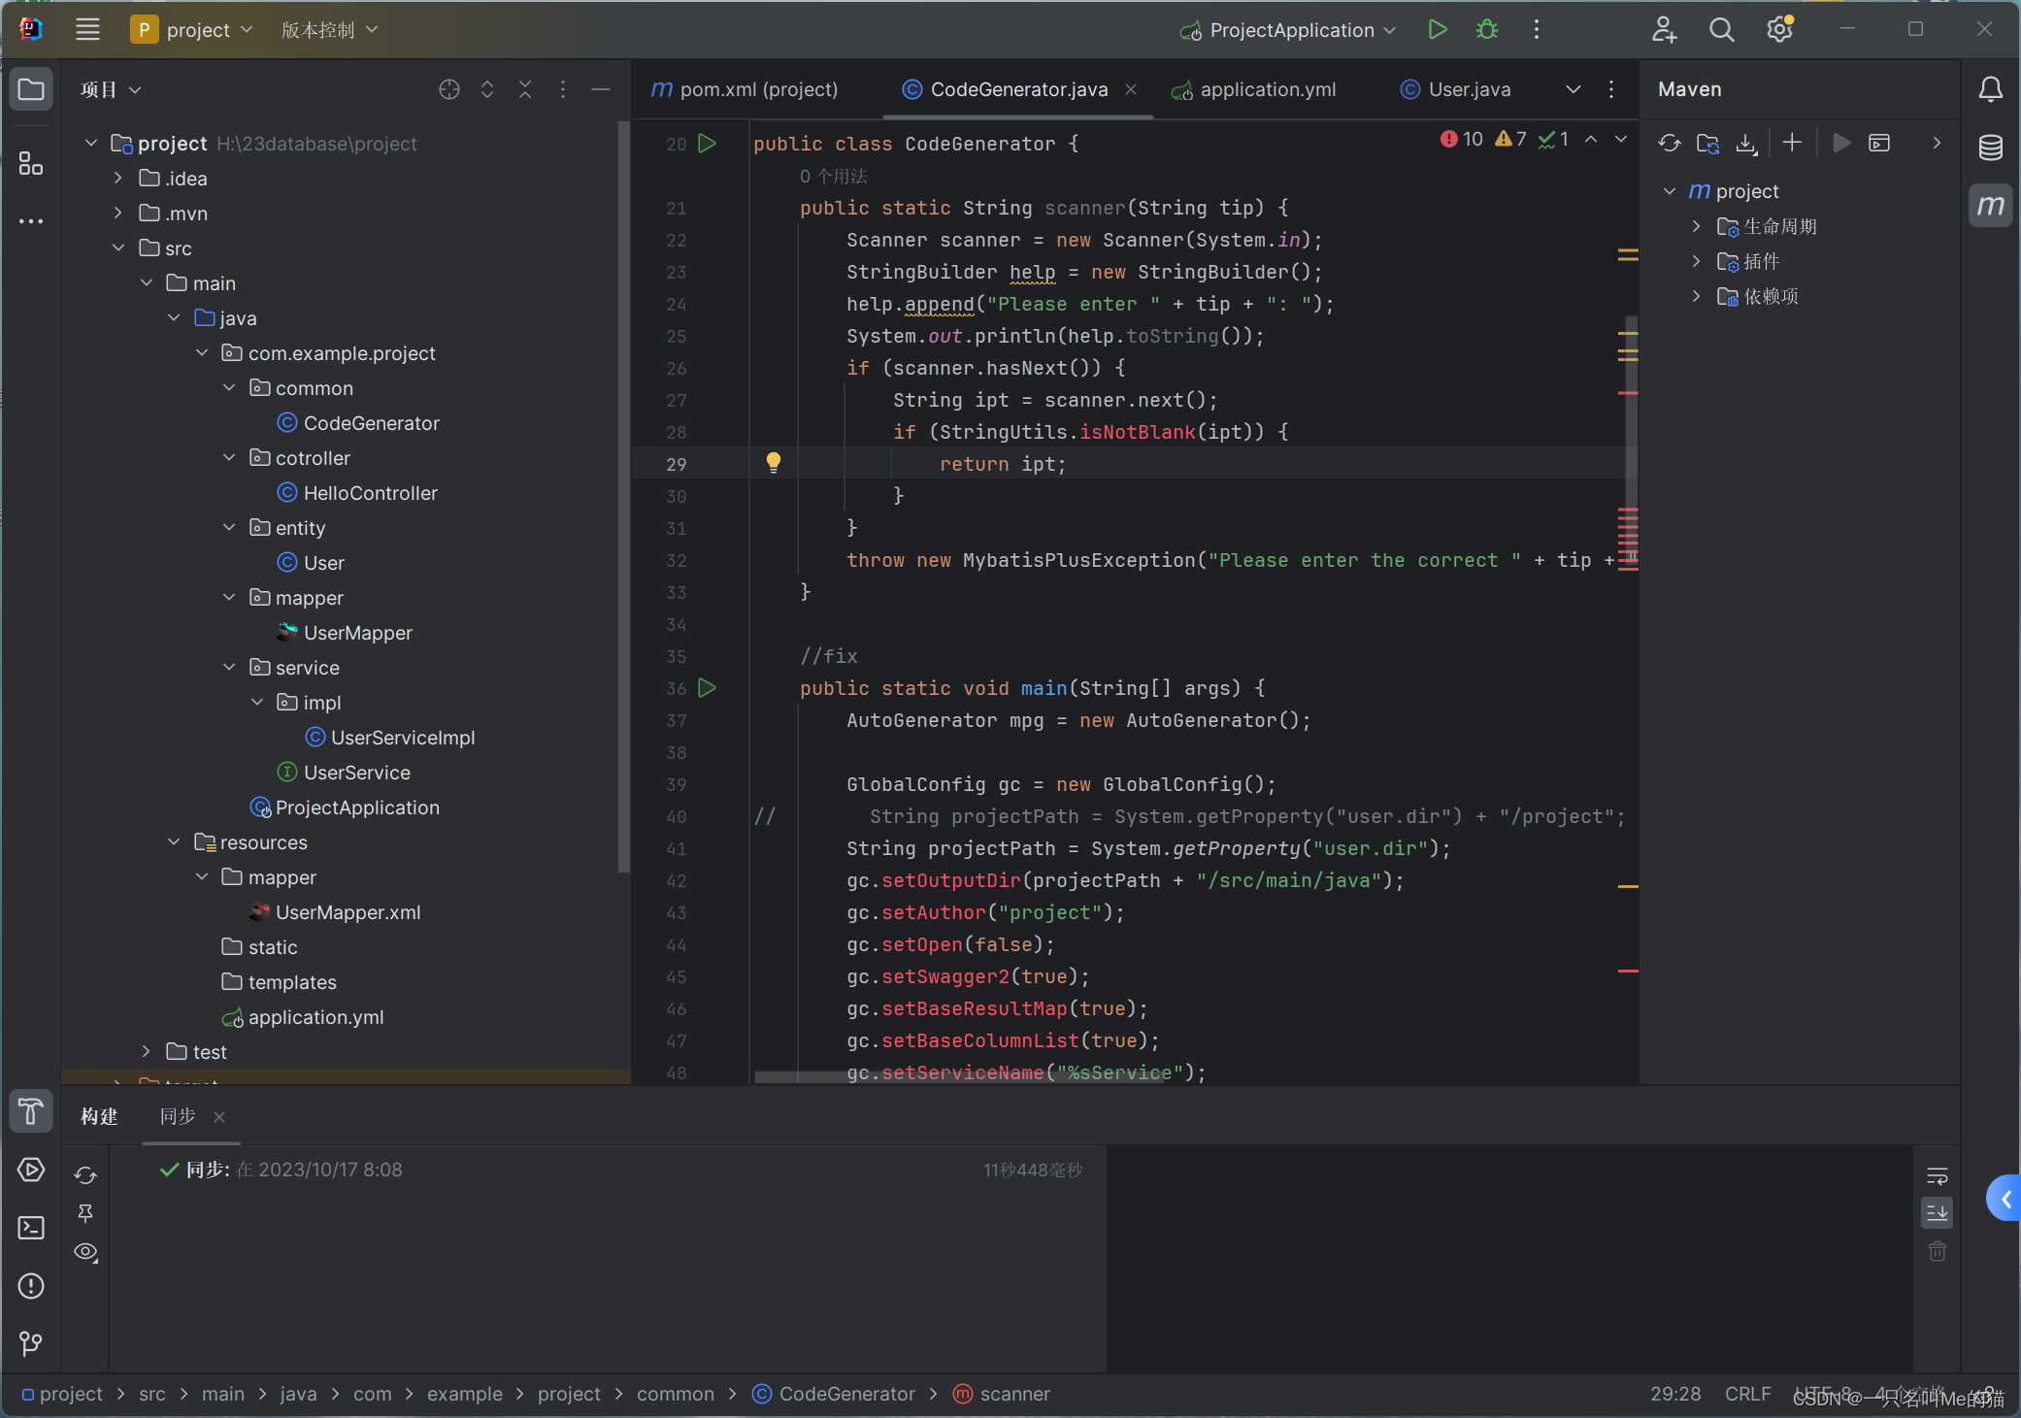Run ProjectApplication with the green play icon

(x=1438, y=30)
